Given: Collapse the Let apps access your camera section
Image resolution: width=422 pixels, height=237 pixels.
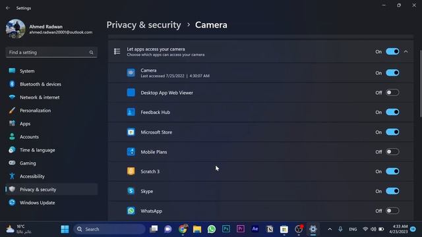Looking at the screenshot, I should (406, 51).
